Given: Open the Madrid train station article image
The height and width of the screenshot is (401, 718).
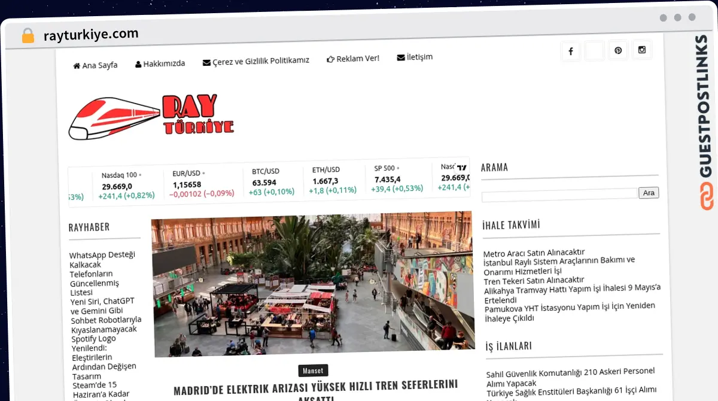Looking at the screenshot, I should coord(312,285).
